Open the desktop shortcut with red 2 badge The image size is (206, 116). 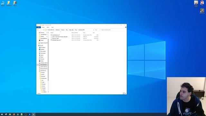202,3
